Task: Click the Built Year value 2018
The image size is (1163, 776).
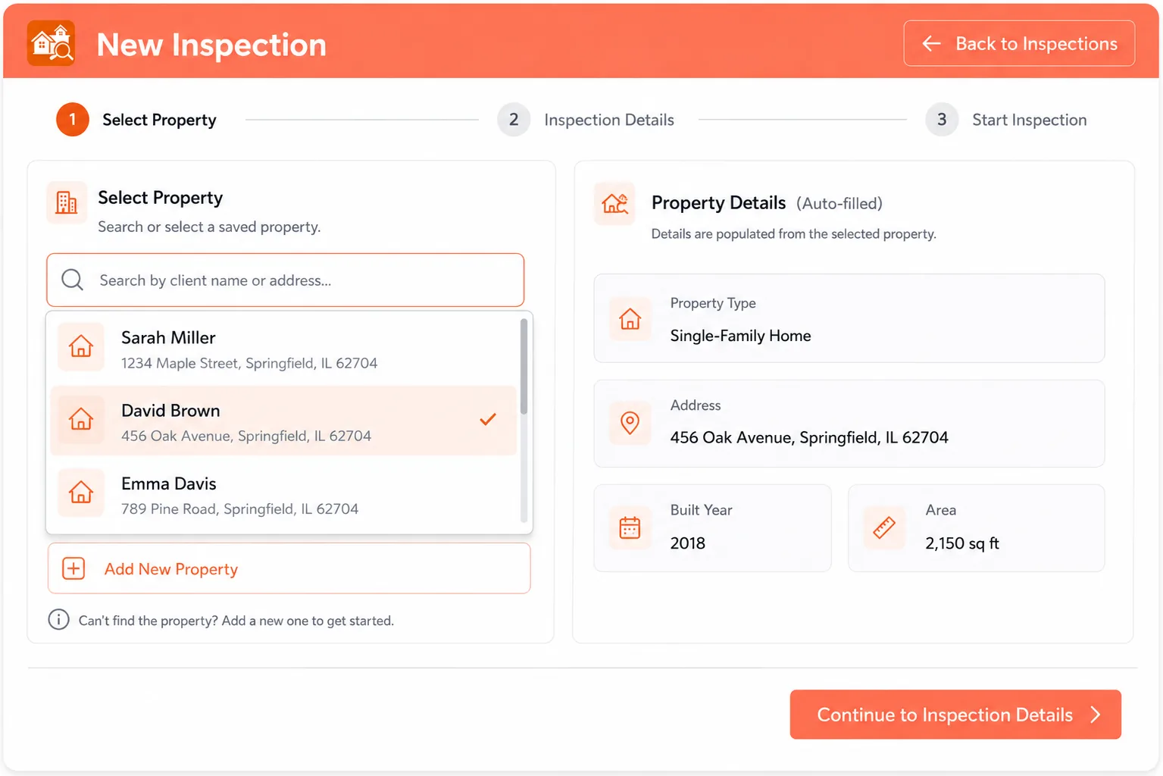Action: [688, 543]
